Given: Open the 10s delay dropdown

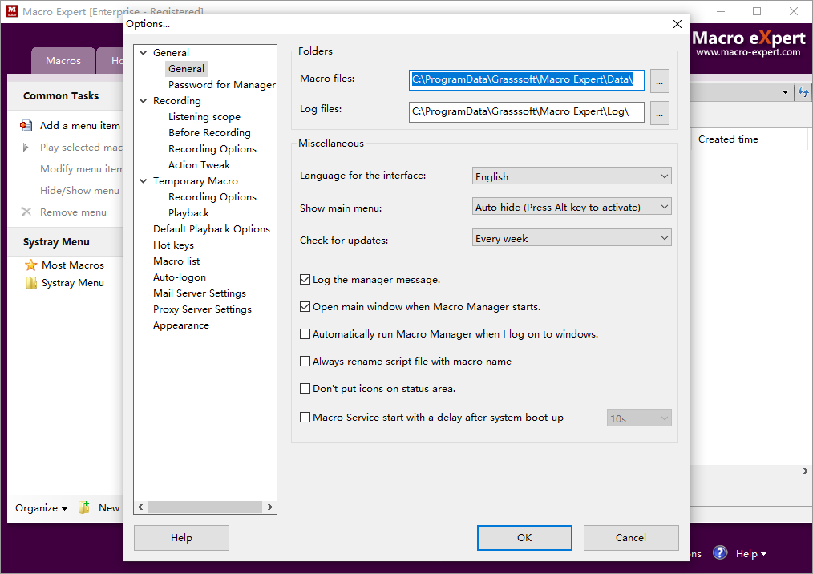Looking at the screenshot, I should pos(639,418).
